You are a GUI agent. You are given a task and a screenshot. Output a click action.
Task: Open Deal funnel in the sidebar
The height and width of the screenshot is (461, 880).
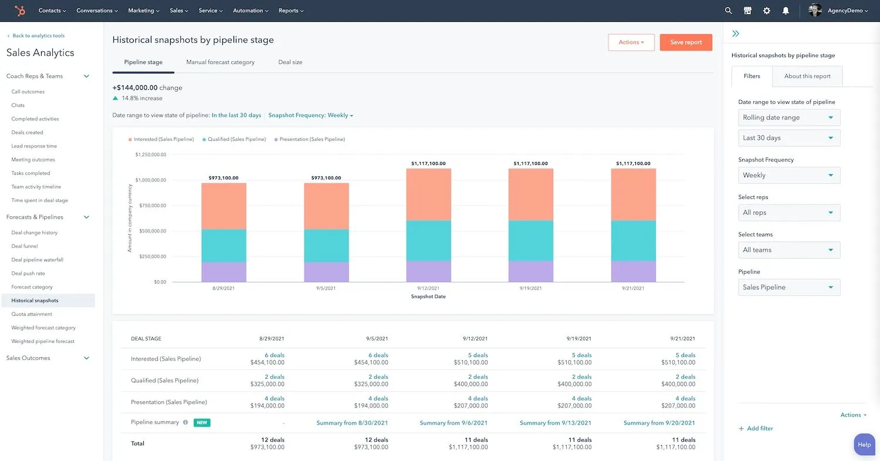pyautogui.click(x=25, y=246)
